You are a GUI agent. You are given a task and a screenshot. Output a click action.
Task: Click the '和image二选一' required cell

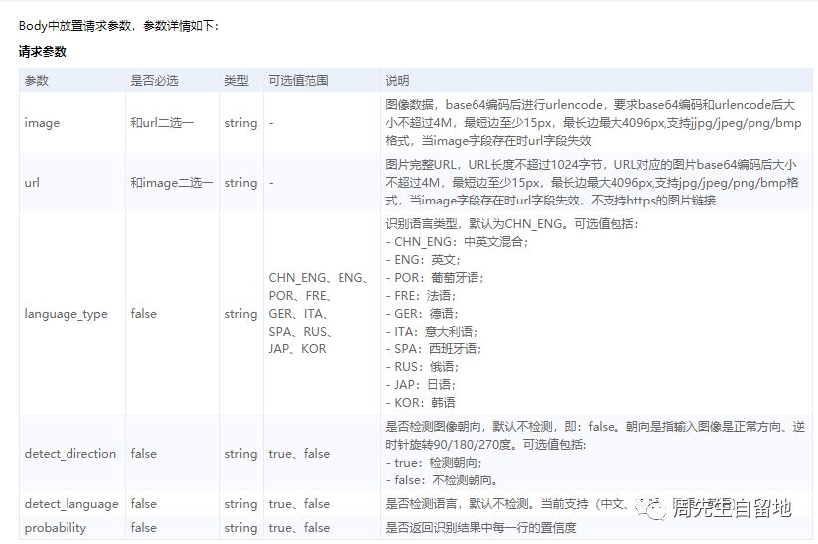(x=172, y=183)
